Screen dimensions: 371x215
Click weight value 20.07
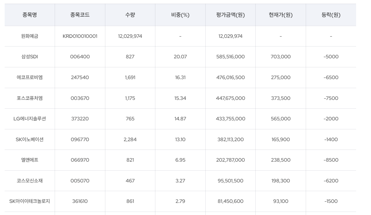(180, 57)
